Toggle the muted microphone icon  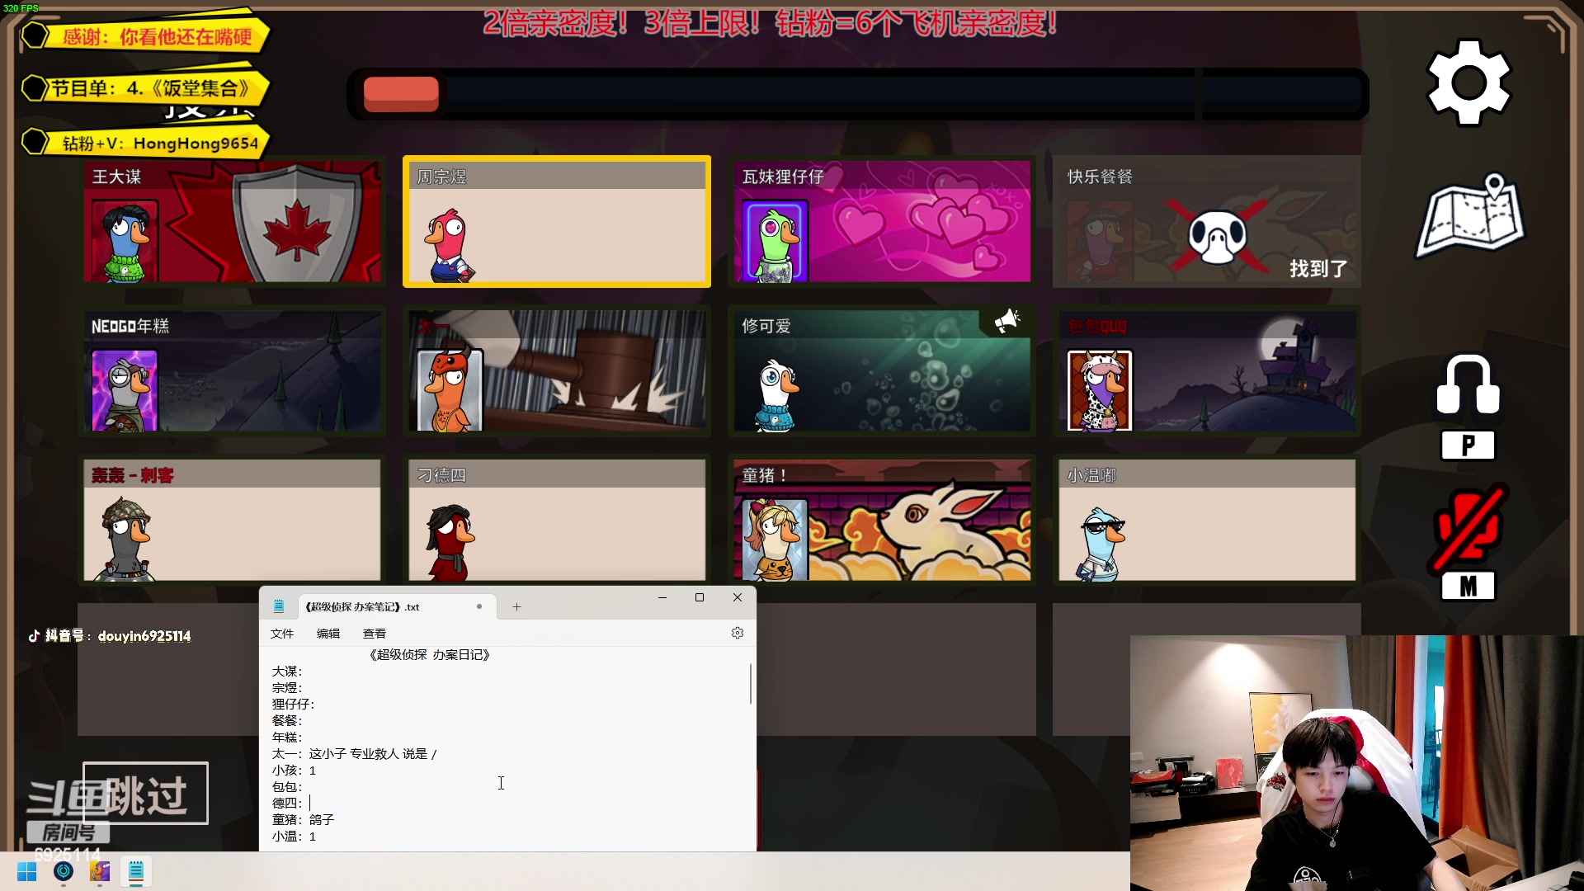pyautogui.click(x=1468, y=528)
